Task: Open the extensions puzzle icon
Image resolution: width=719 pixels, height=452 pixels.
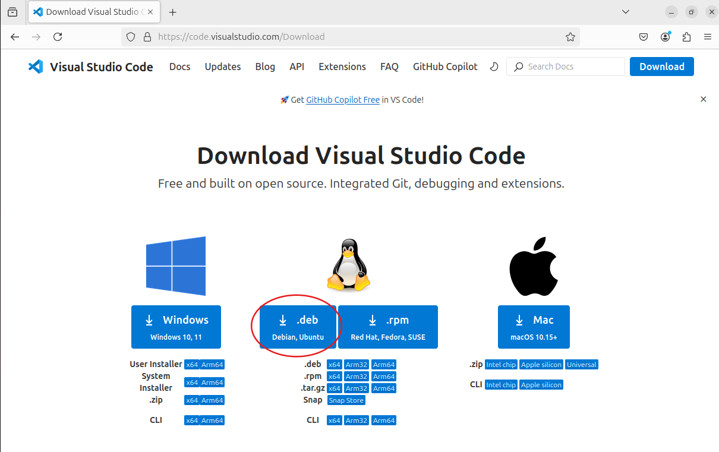Action: [687, 37]
